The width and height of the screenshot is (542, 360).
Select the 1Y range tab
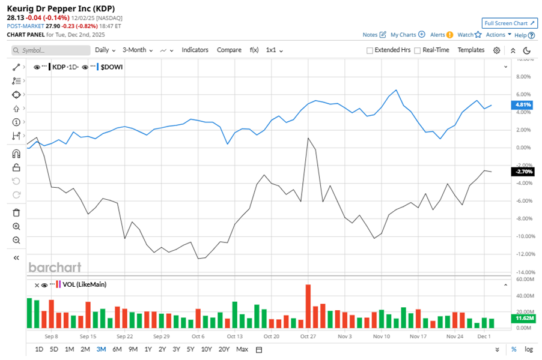[x=148, y=349]
